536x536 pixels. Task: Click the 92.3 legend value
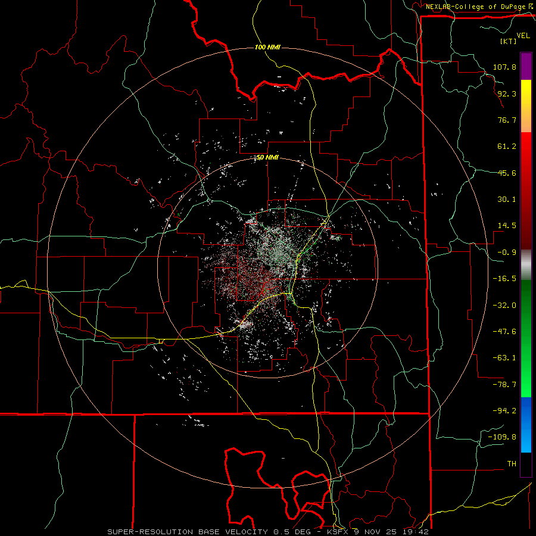507,94
